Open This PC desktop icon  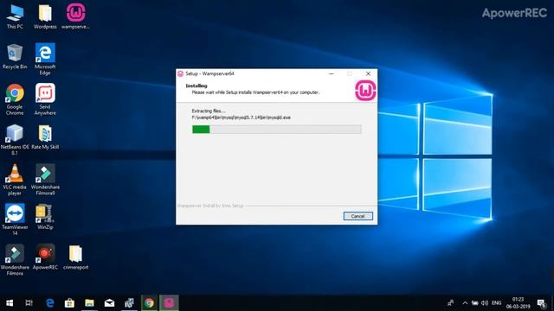coord(15,16)
